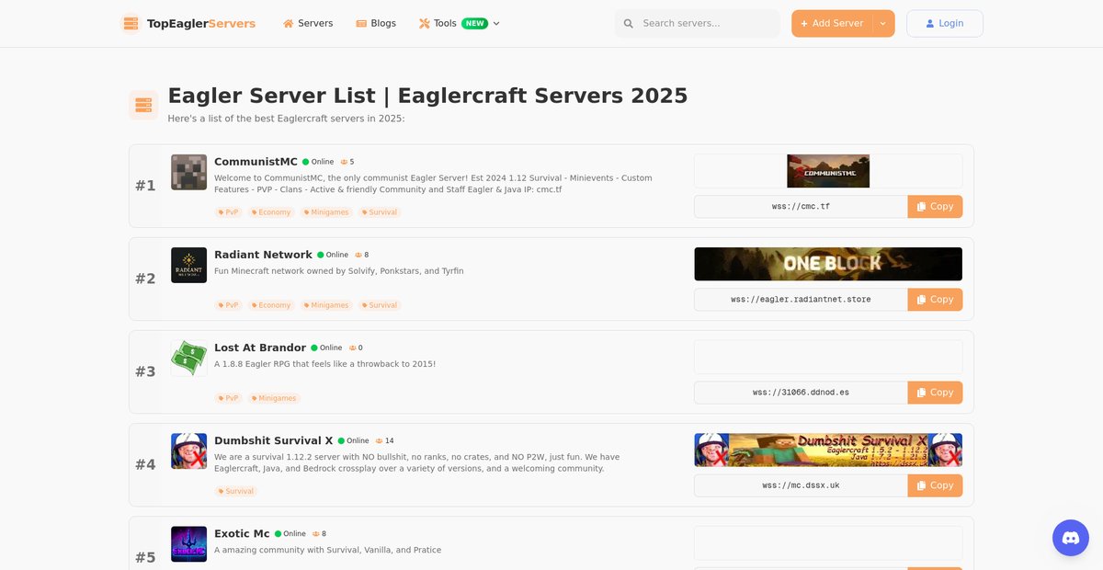Click the CommunistMC player count icon
Image resolution: width=1103 pixels, height=570 pixels.
click(x=344, y=162)
